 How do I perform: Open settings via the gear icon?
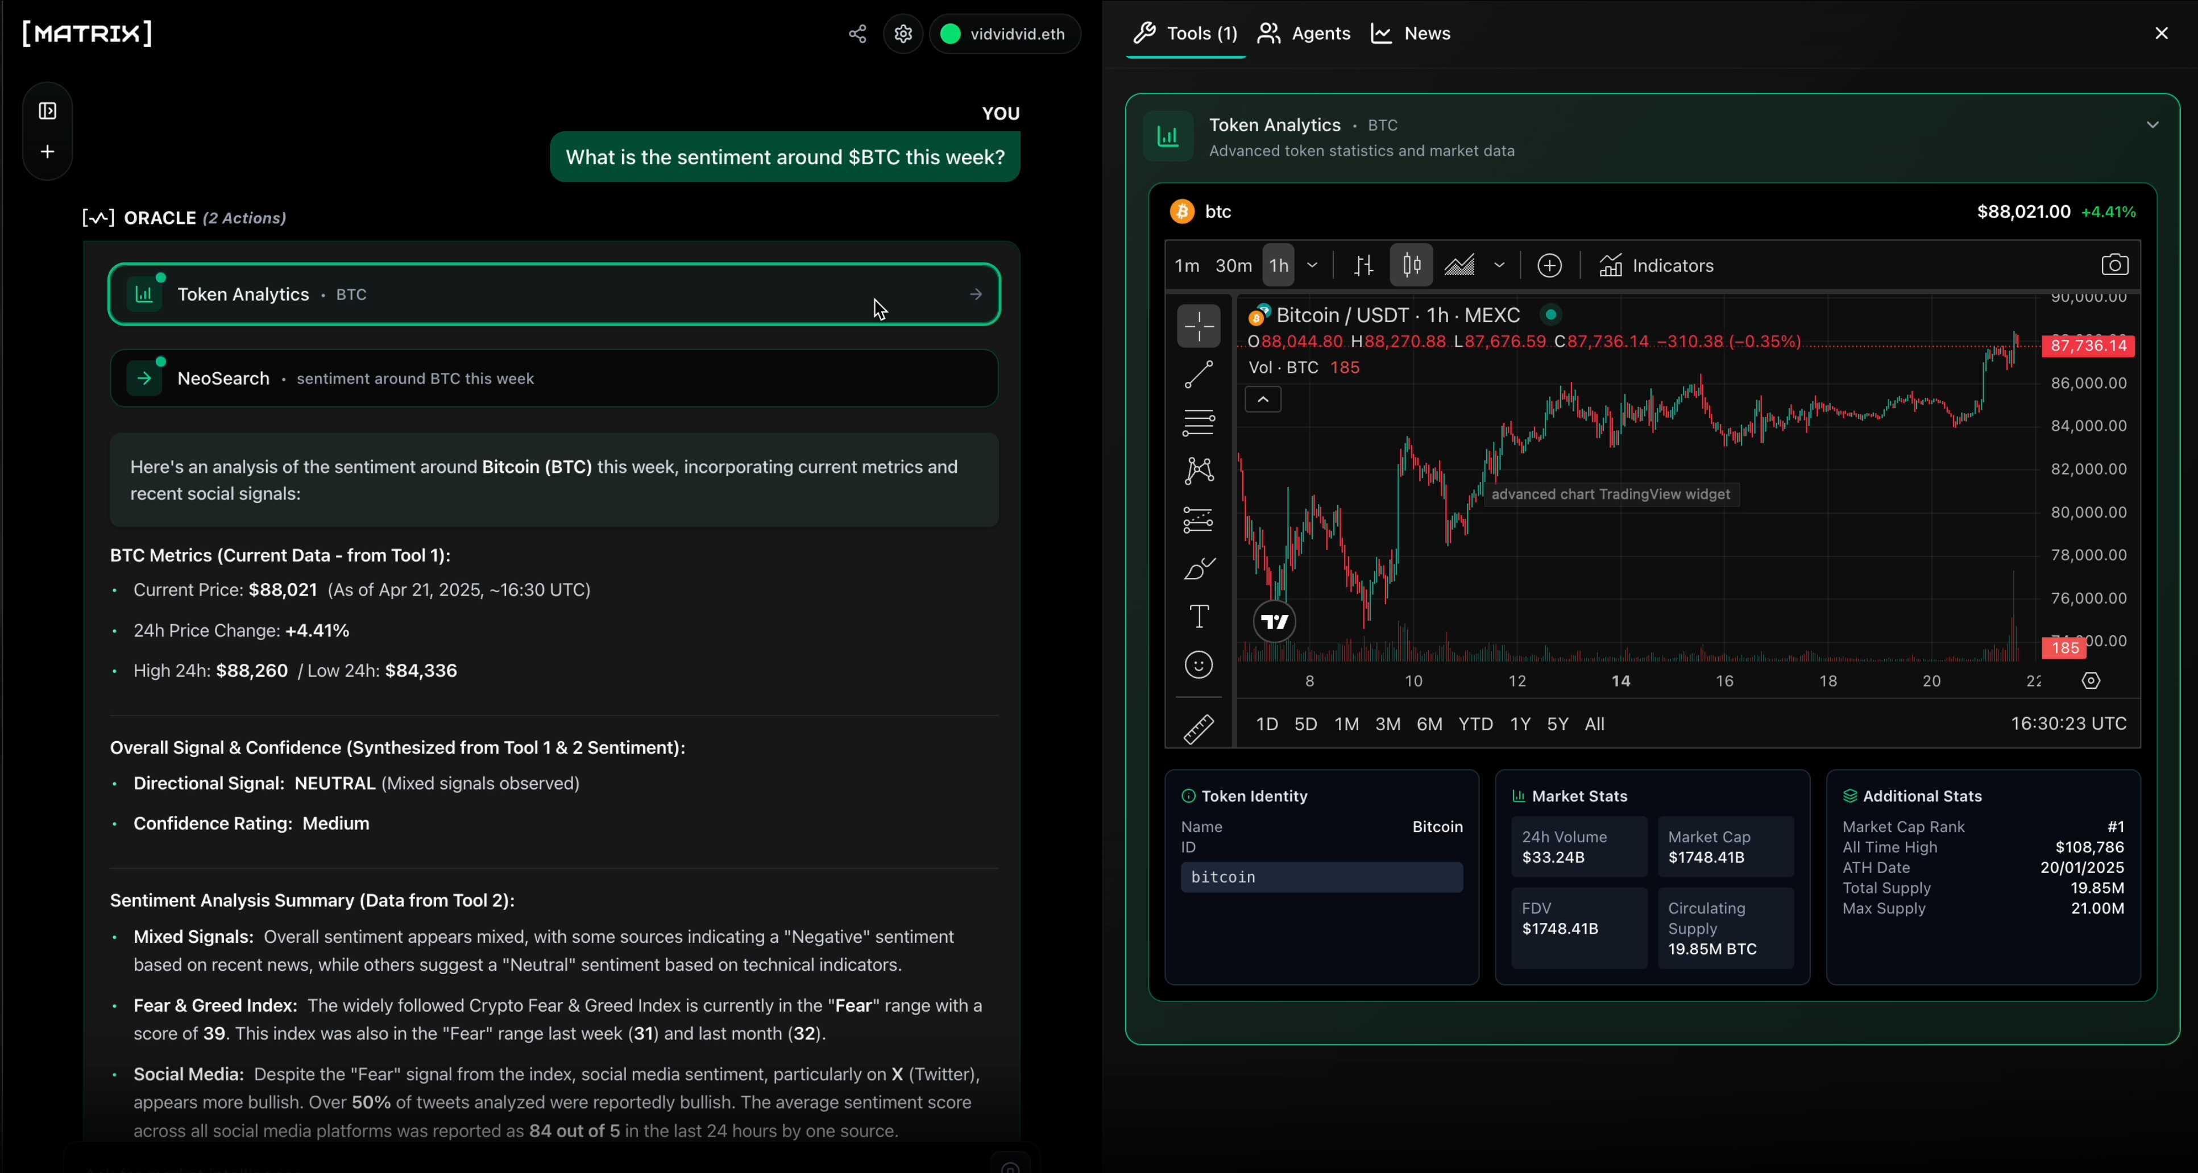coord(903,34)
